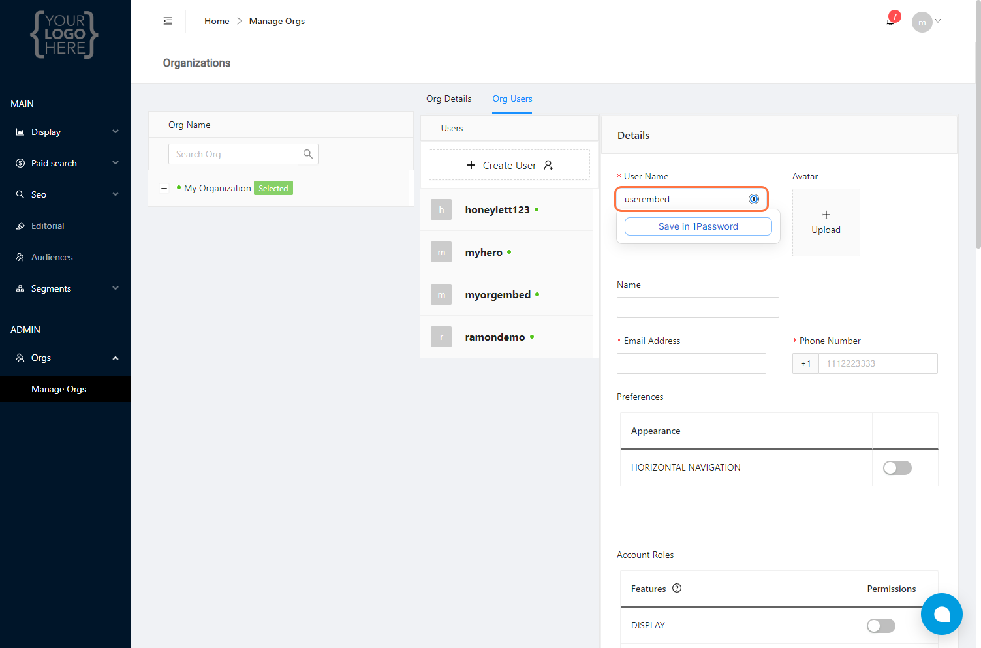Click the 1Password icon in User Name field
The height and width of the screenshot is (648, 981).
[754, 199]
